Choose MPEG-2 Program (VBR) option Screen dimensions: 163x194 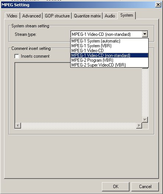point(109,60)
